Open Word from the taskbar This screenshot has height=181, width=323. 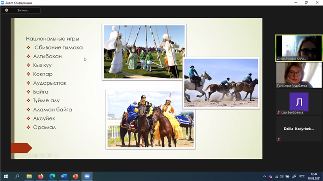[64, 176]
